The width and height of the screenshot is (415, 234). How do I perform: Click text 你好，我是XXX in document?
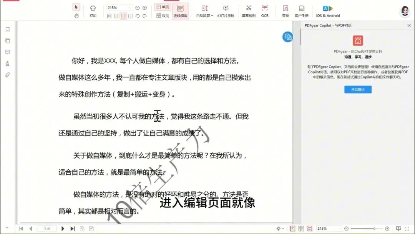(x=94, y=61)
